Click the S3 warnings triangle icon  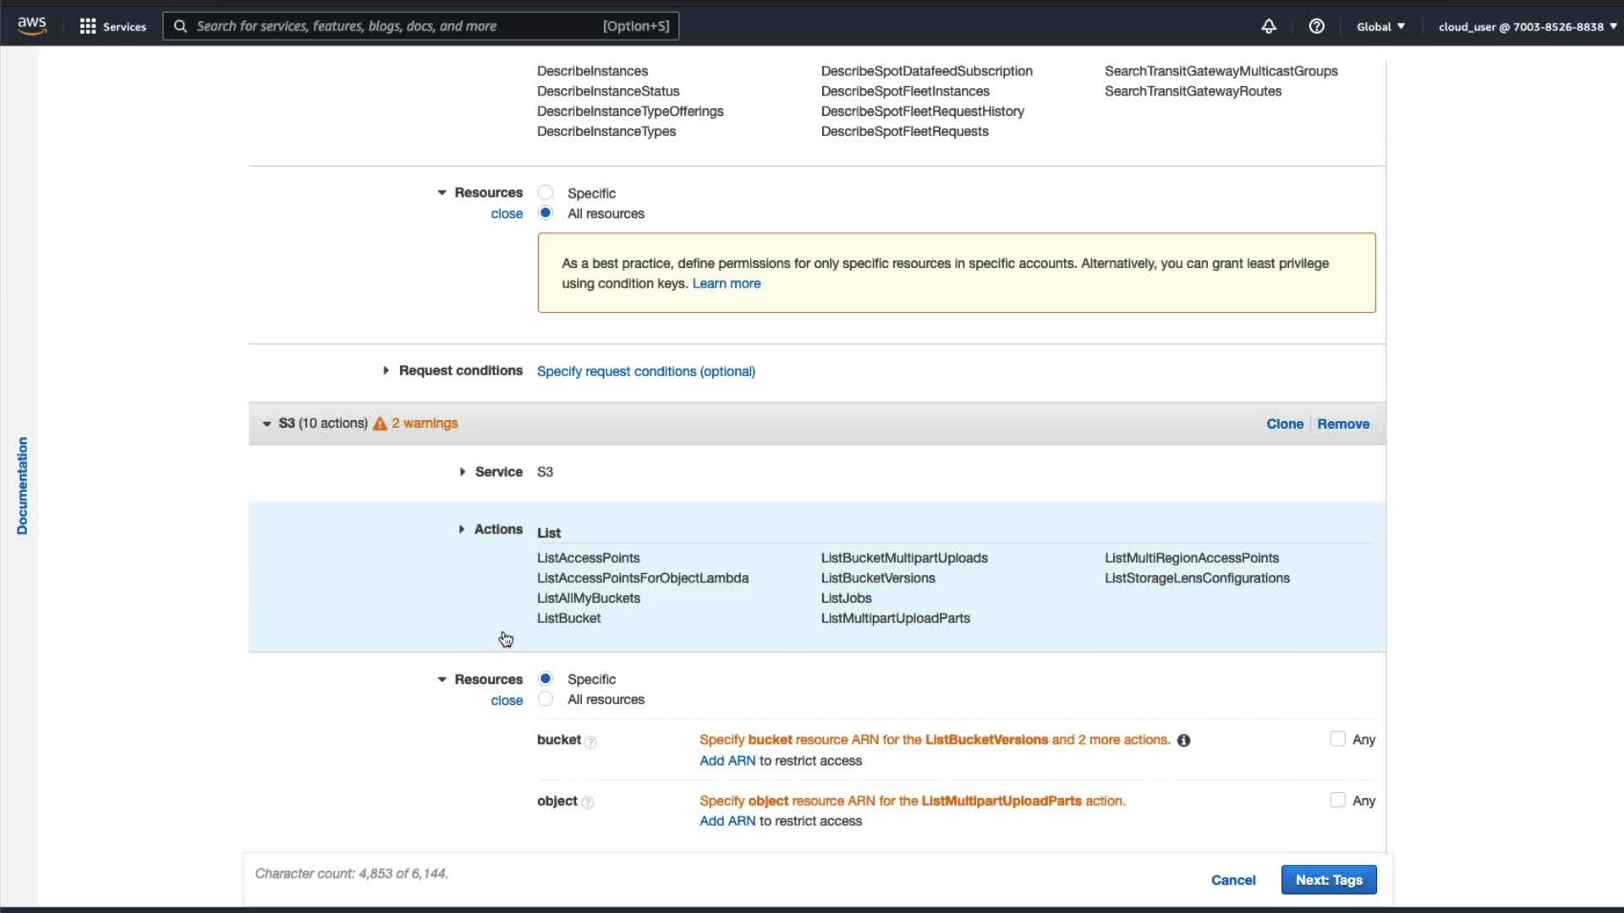(x=380, y=424)
